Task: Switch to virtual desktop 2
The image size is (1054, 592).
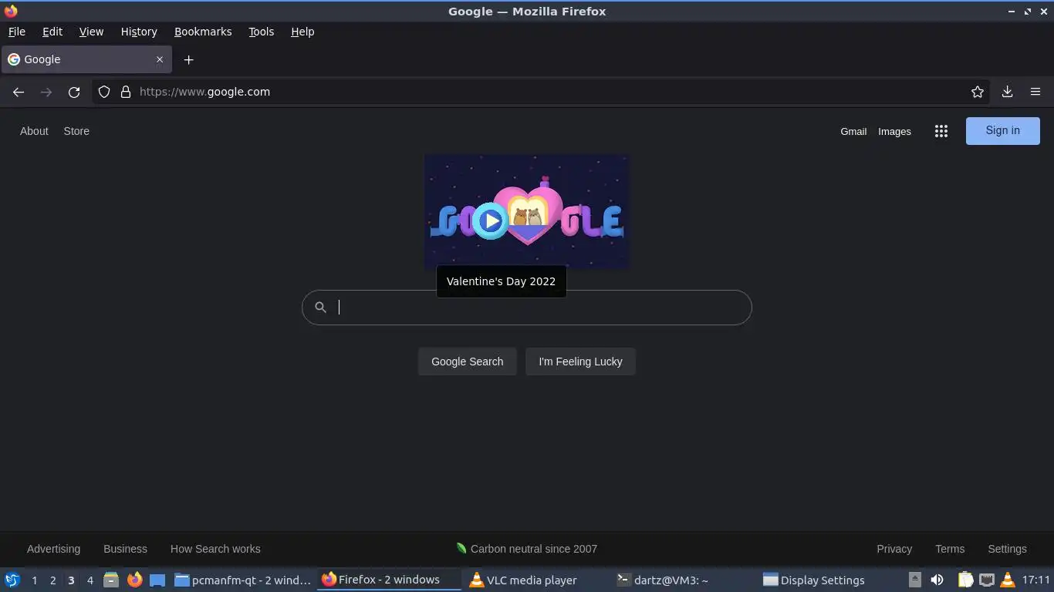Action: click(x=52, y=580)
